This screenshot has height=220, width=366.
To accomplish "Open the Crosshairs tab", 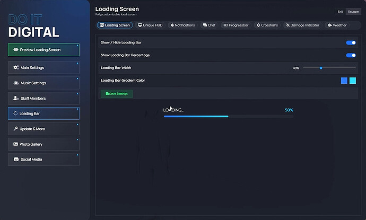I will click(x=267, y=25).
